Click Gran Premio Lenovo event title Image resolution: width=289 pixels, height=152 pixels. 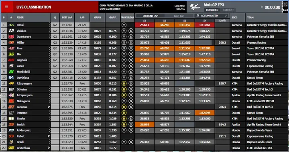point(126,7)
